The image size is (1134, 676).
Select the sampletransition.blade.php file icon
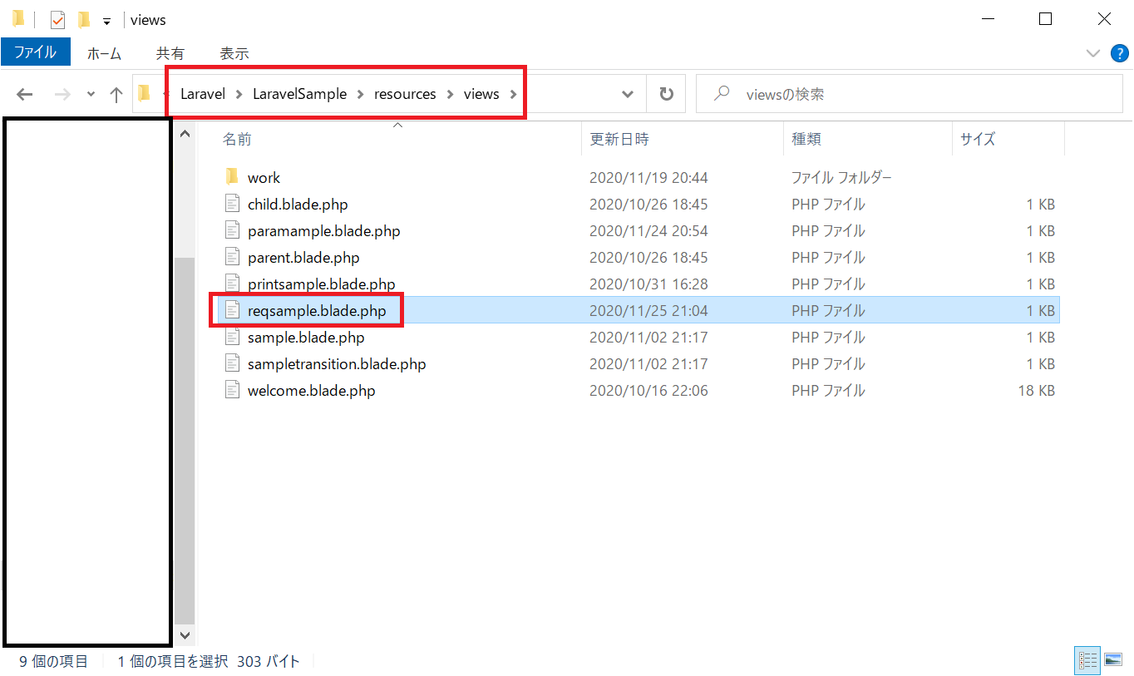click(232, 363)
